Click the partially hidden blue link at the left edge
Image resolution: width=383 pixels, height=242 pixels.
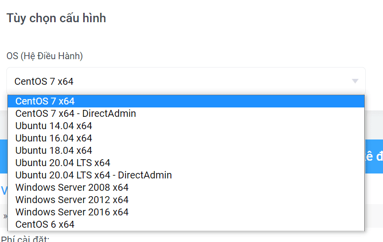pos(3,190)
